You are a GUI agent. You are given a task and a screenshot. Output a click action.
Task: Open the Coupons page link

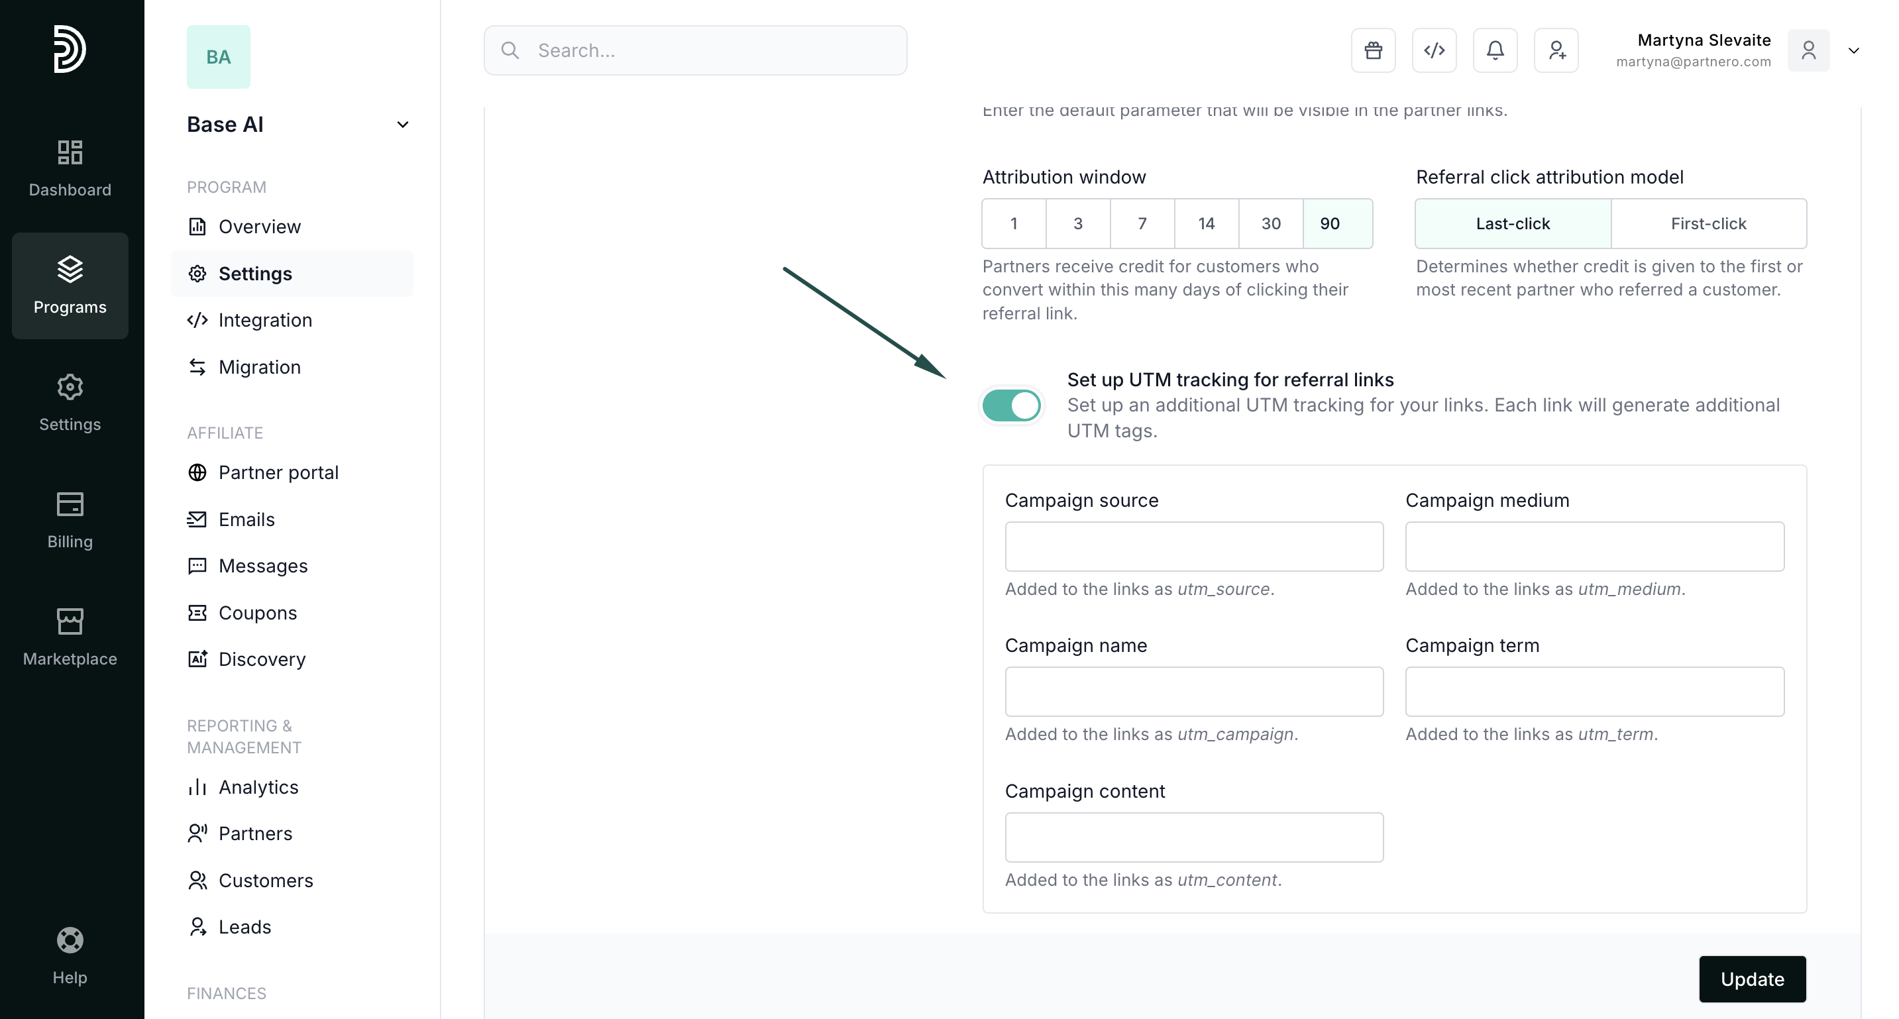pos(257,613)
